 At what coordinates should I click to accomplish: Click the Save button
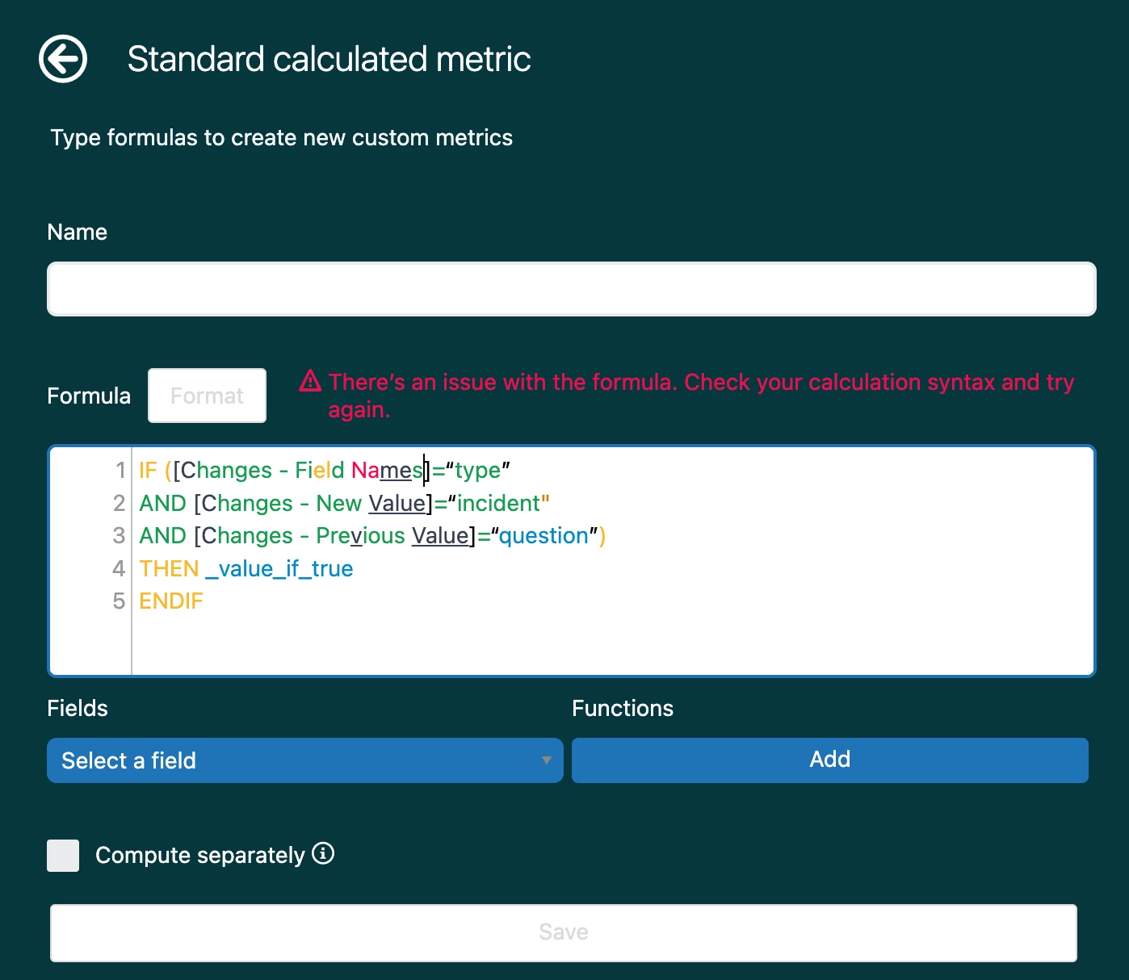tap(563, 932)
